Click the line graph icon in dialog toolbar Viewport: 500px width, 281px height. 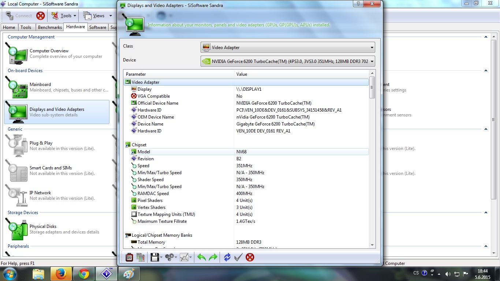coord(184,257)
